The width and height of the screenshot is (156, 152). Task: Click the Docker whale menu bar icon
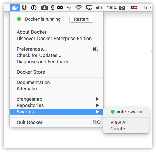point(15,8)
